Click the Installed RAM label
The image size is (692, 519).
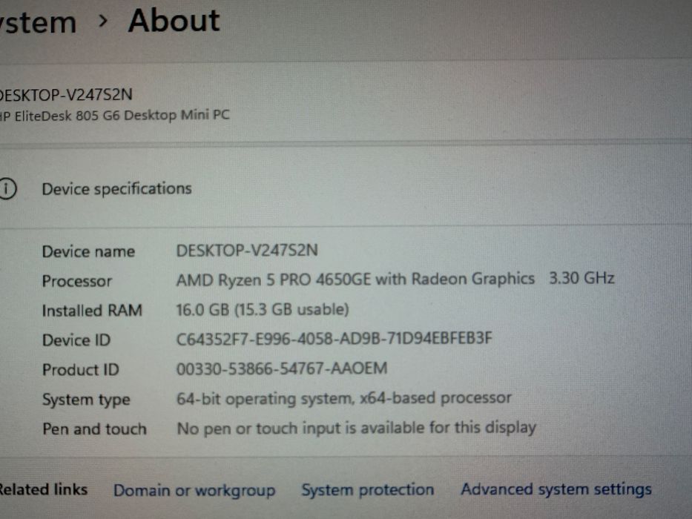click(92, 311)
